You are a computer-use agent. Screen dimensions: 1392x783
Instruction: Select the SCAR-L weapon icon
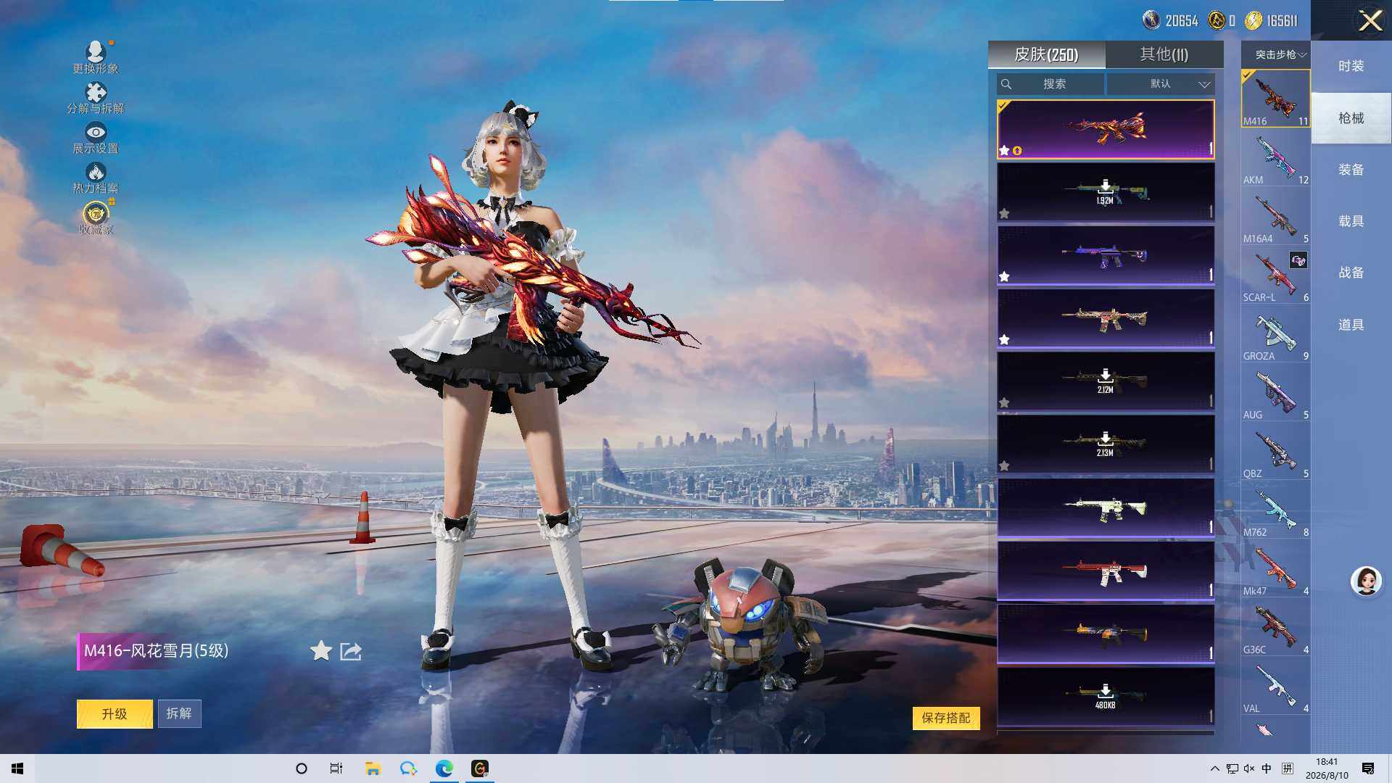pyautogui.click(x=1275, y=275)
